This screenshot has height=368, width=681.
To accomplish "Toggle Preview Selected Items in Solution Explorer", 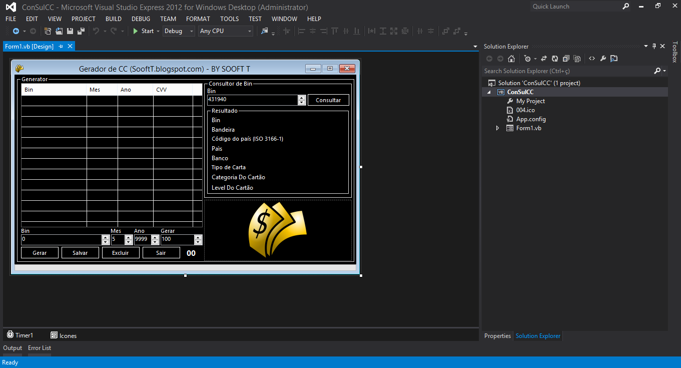I will coord(577,59).
